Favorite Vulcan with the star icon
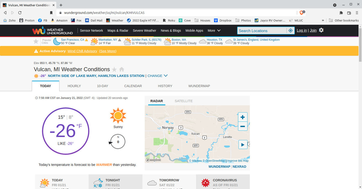 [x=114, y=69]
